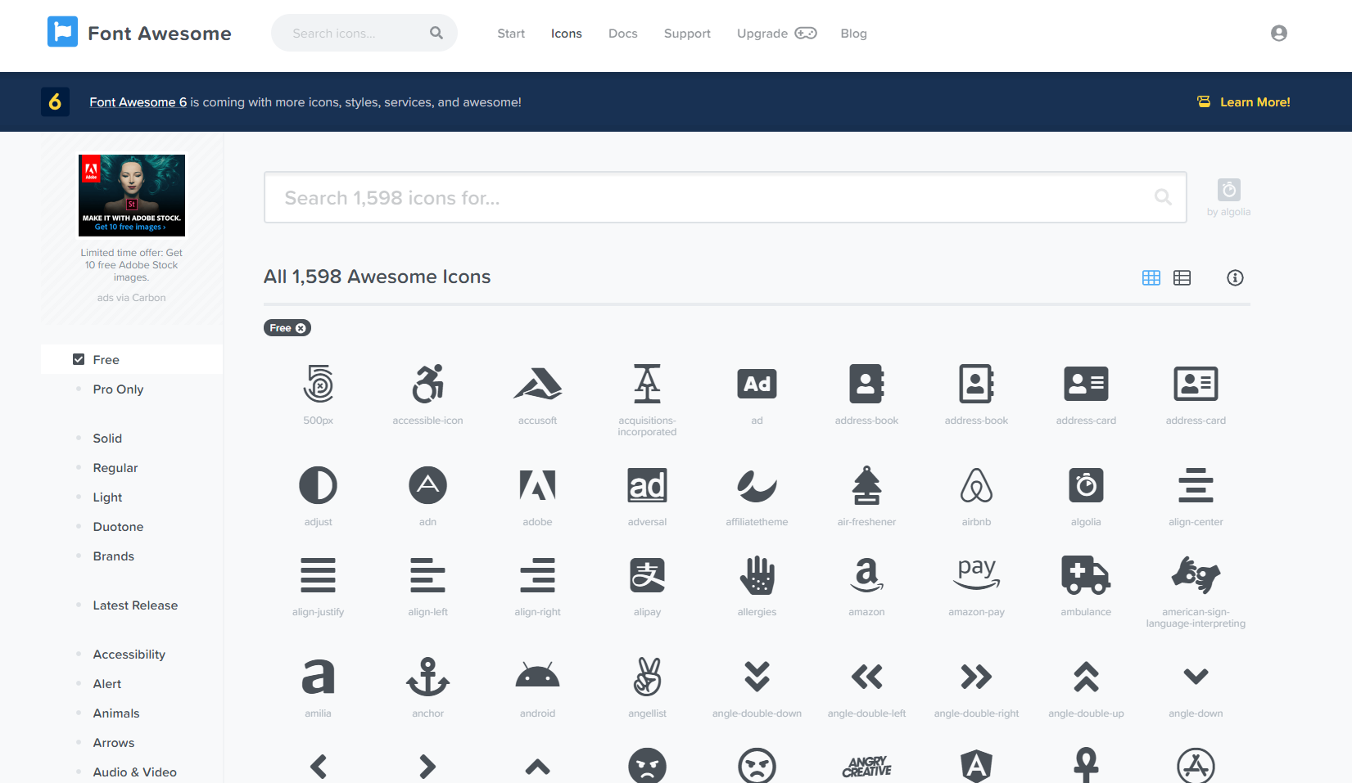The height and width of the screenshot is (783, 1352).
Task: Open the accusoft brand icon
Action: (x=537, y=385)
